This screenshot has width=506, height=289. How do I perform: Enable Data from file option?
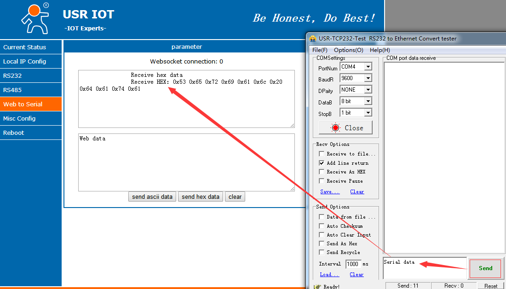click(x=322, y=217)
